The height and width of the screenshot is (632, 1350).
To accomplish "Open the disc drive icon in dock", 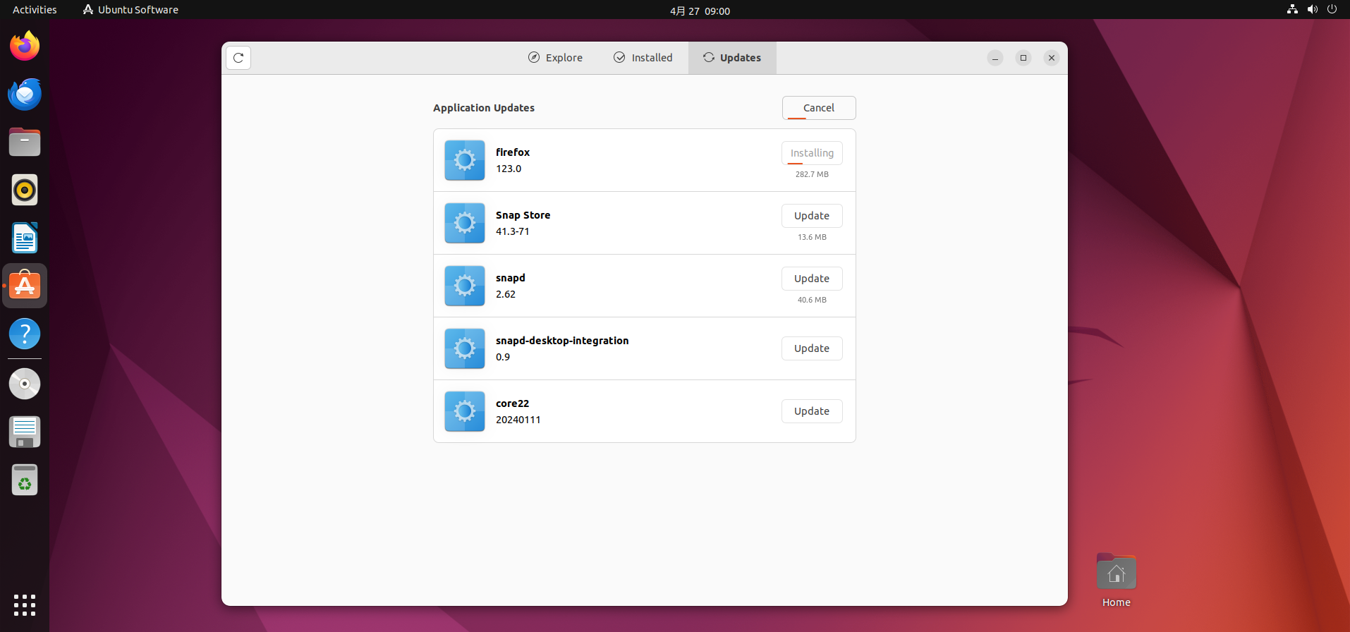I will pos(25,384).
